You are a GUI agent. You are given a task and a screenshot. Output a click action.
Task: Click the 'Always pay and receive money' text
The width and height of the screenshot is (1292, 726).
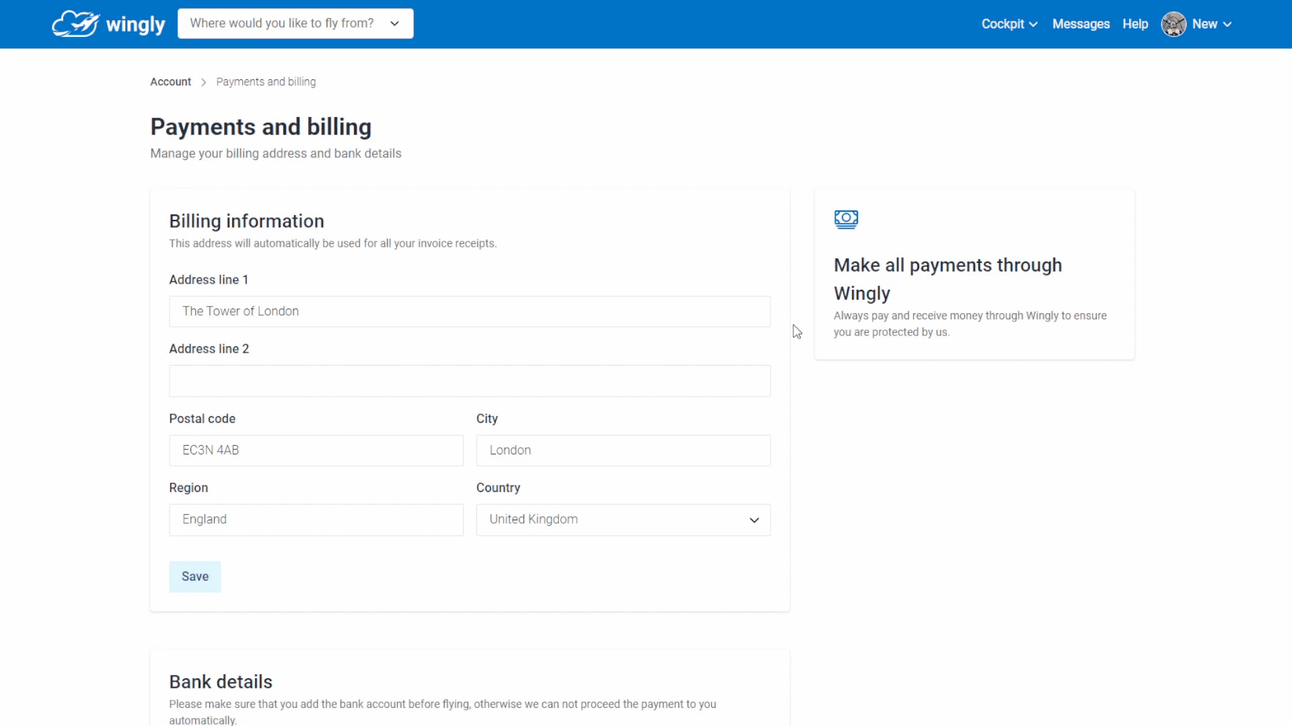pyautogui.click(x=970, y=324)
